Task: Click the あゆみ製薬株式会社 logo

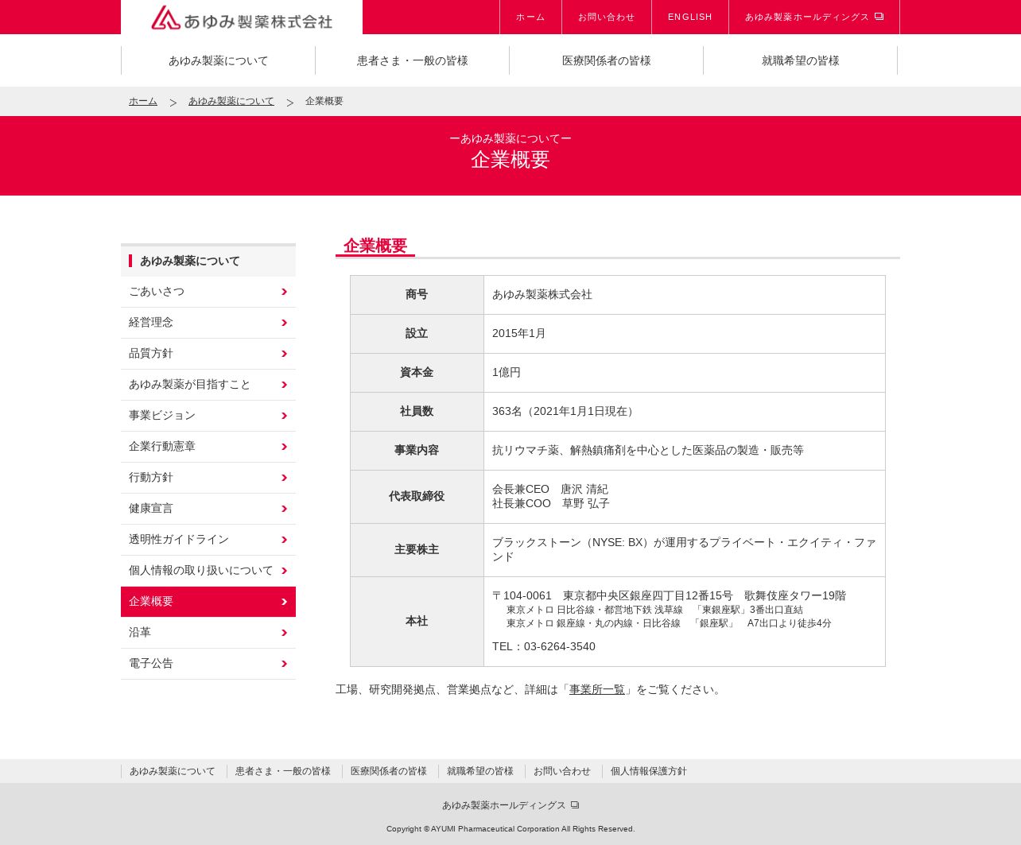Action: (x=242, y=17)
